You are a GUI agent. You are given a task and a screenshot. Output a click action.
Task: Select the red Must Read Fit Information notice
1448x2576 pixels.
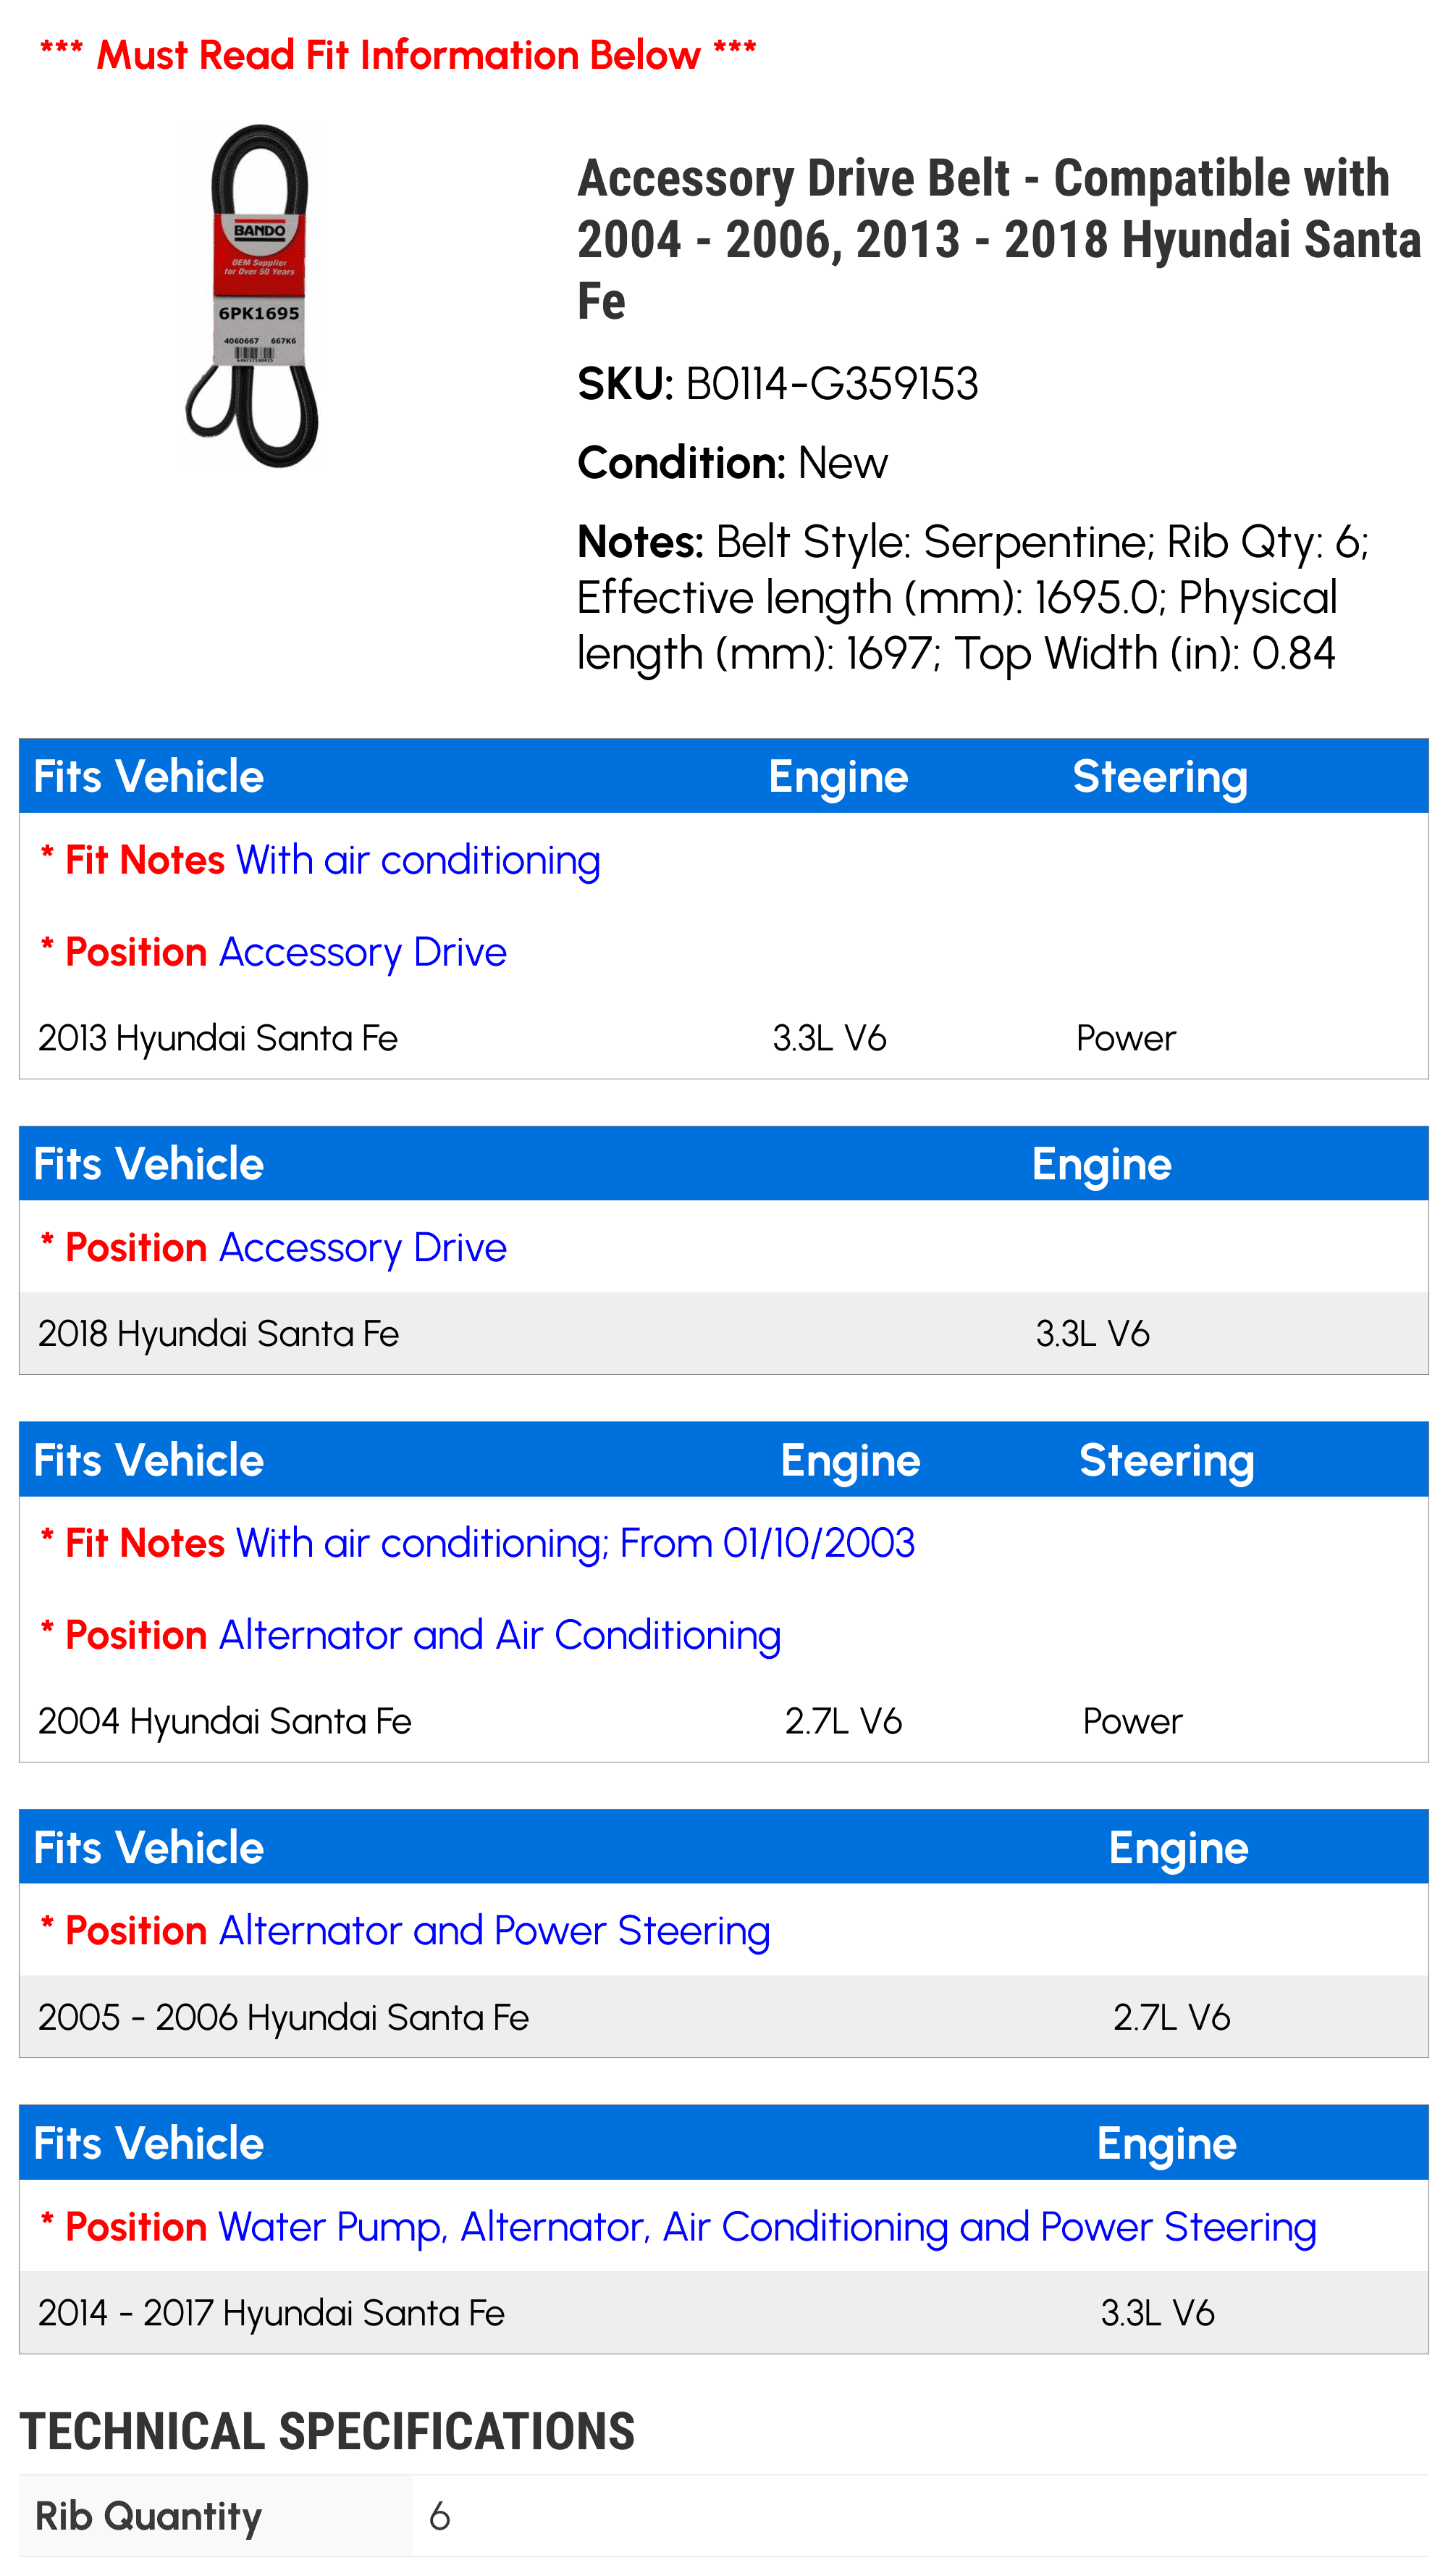point(397,54)
